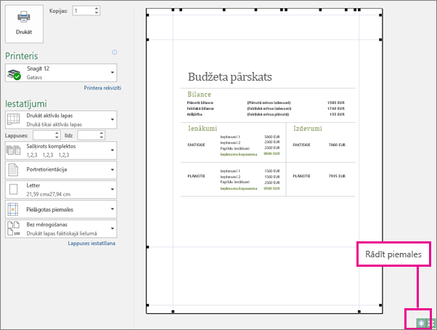Open the Lappuses iestatīšana link

pos(91,244)
